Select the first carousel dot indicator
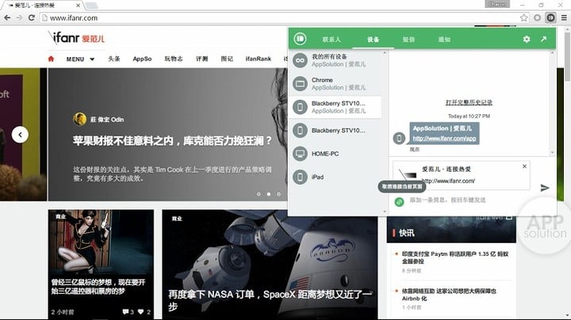This screenshot has height=320, width=571. 259,194
